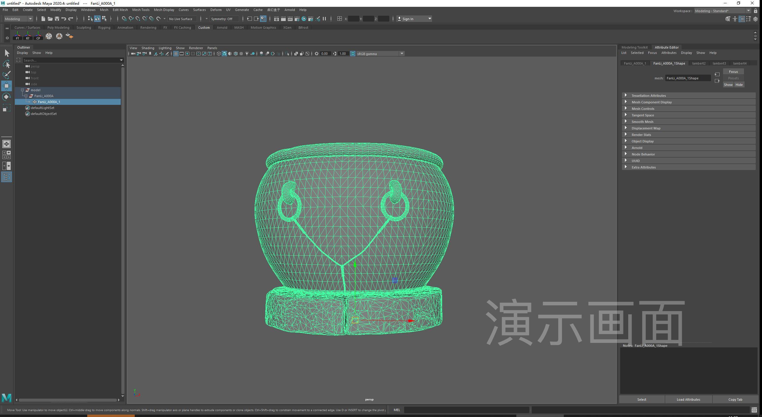Undo the last action via toolbar arrow
The height and width of the screenshot is (417, 762).
tap(64, 19)
